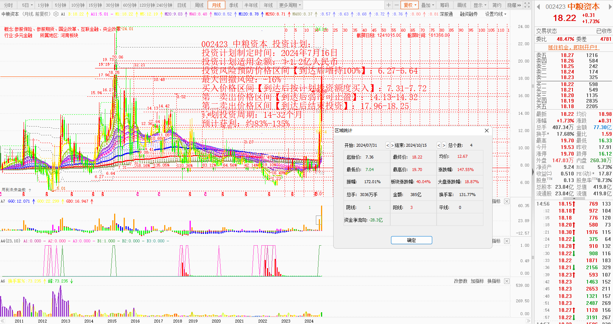The height and width of the screenshot is (324, 613).
Task: Click 涨跌幅 147.55% value in dialog
Action: tap(465, 170)
